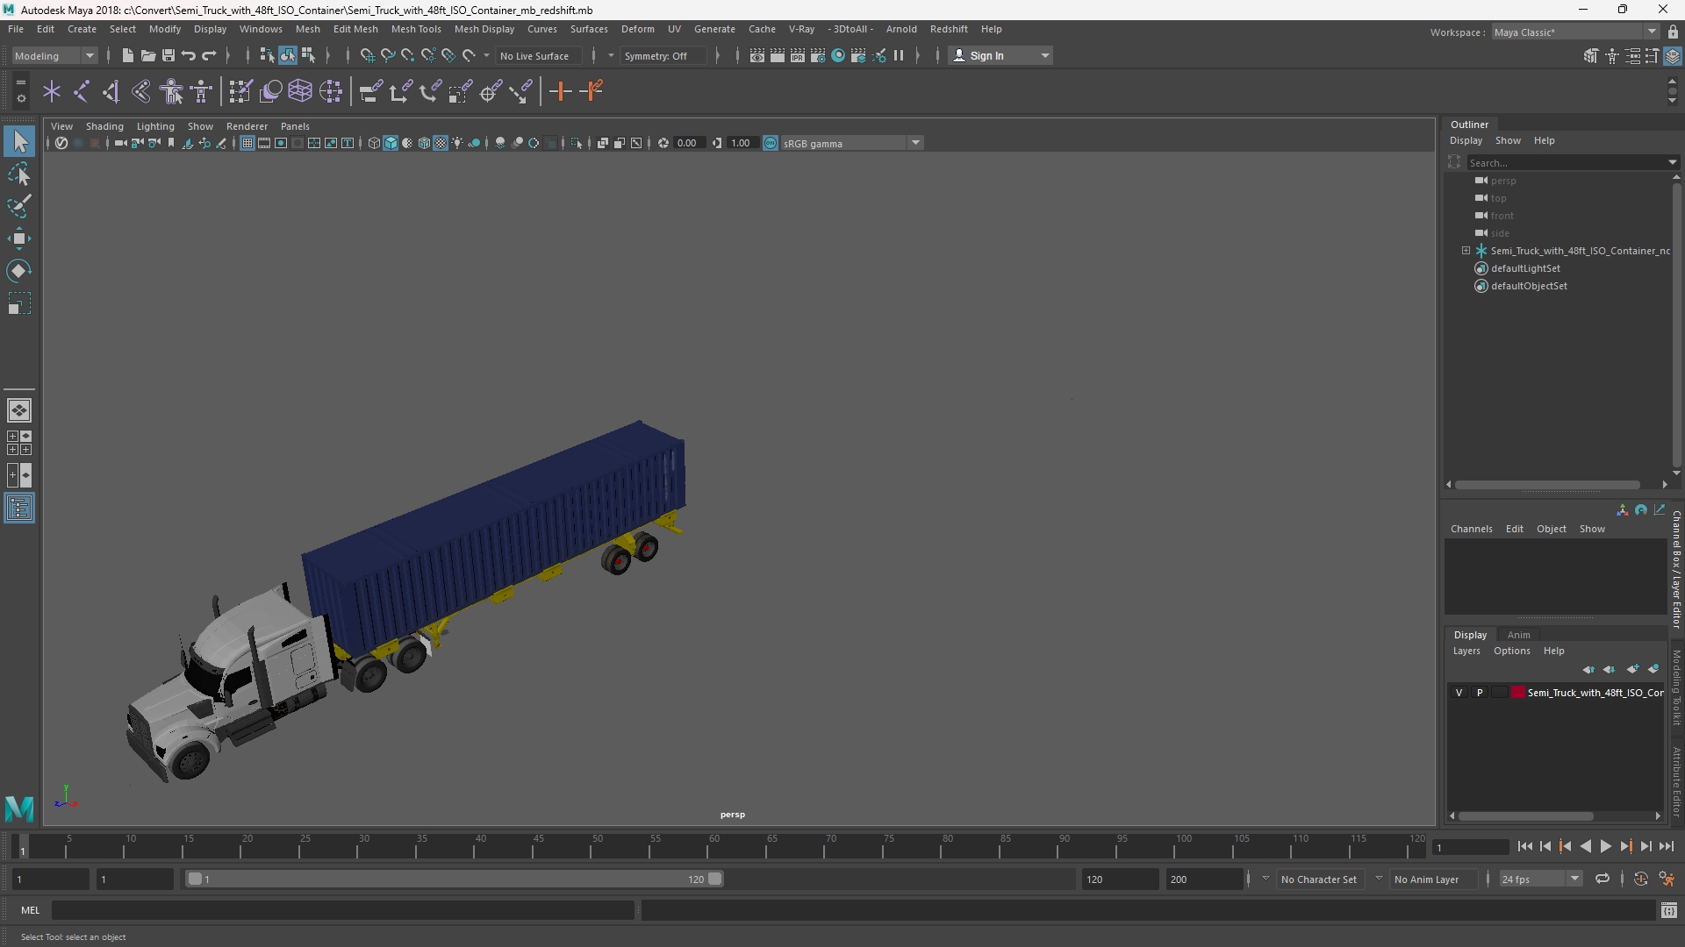Click the red layer color swatch
This screenshot has width=1685, height=947.
[1517, 693]
